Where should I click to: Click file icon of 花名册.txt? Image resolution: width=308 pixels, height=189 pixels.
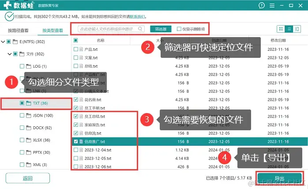pyautogui.click(x=81, y=100)
